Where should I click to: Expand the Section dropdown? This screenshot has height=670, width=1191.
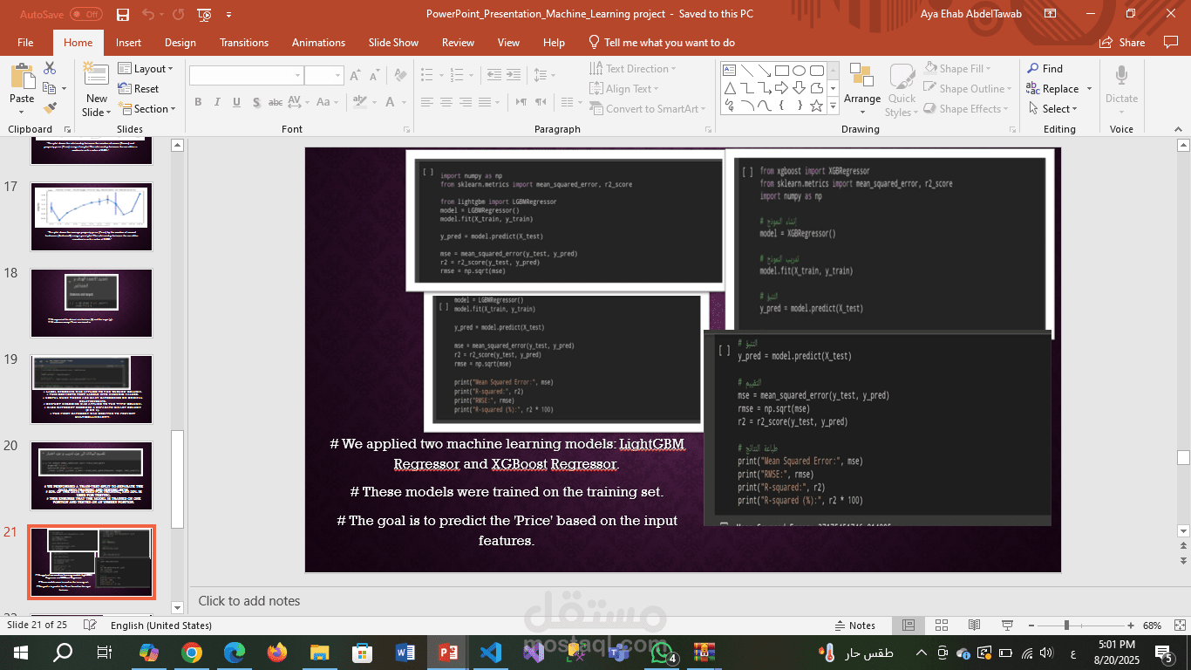click(147, 109)
